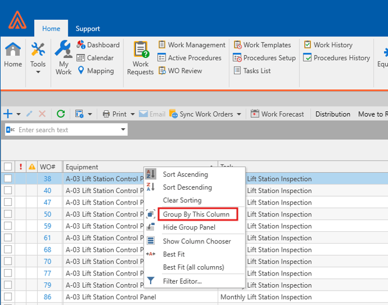Click the green Refresh icon
388x305 pixels.
60,114
